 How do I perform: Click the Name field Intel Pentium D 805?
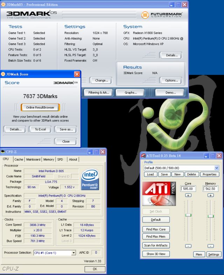tap(51, 171)
